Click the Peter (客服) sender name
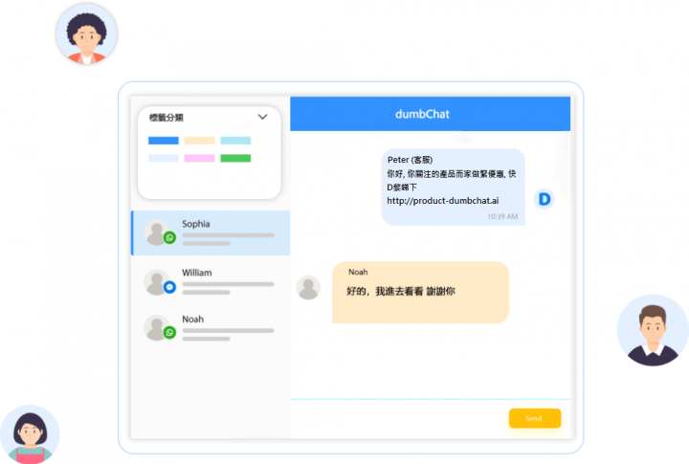The width and height of the screenshot is (689, 464). 410,160
